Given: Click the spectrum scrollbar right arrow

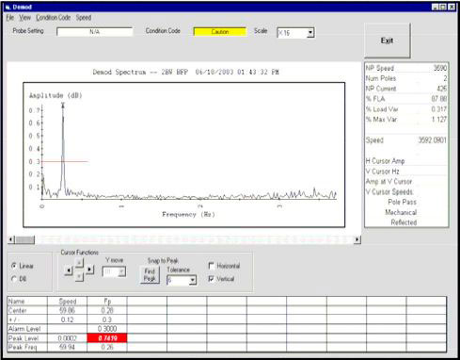Looking at the screenshot, I should [x=357, y=239].
